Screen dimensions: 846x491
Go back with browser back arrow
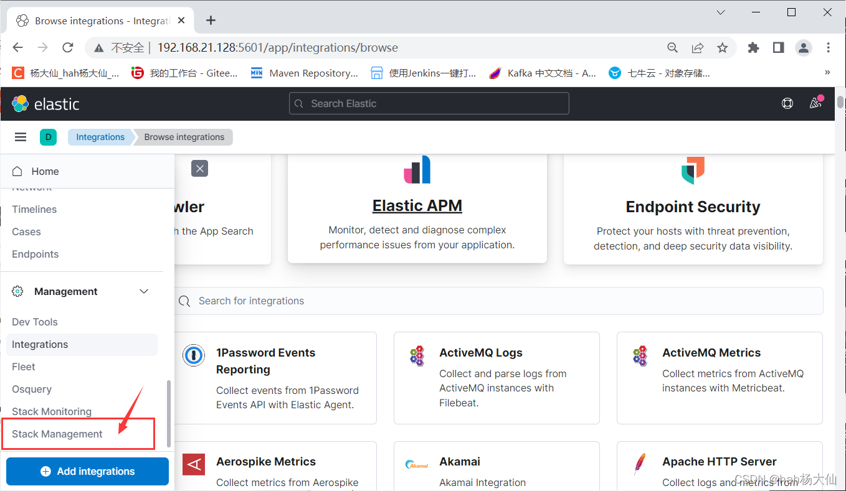pos(17,47)
